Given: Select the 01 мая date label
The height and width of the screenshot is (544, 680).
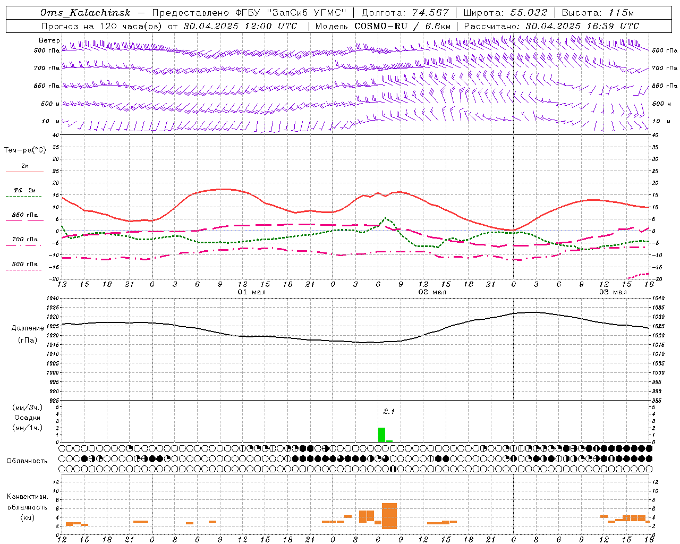Looking at the screenshot, I should 251,292.
